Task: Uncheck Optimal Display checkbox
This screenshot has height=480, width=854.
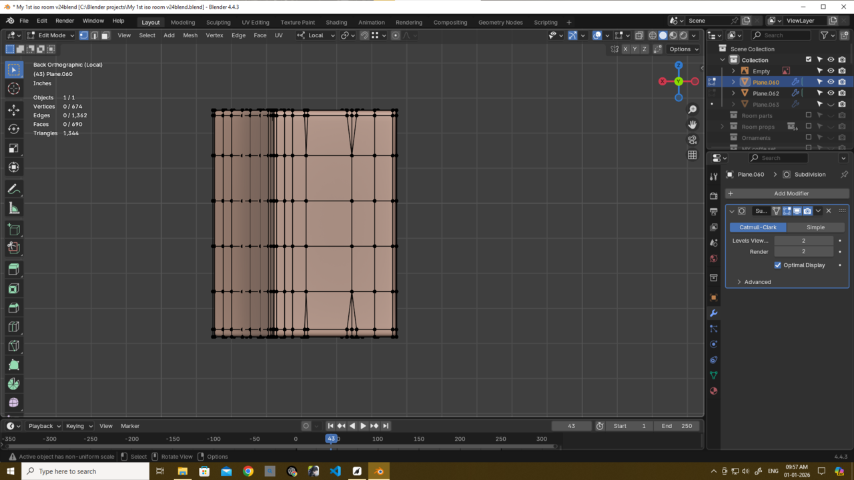Action: [x=778, y=265]
